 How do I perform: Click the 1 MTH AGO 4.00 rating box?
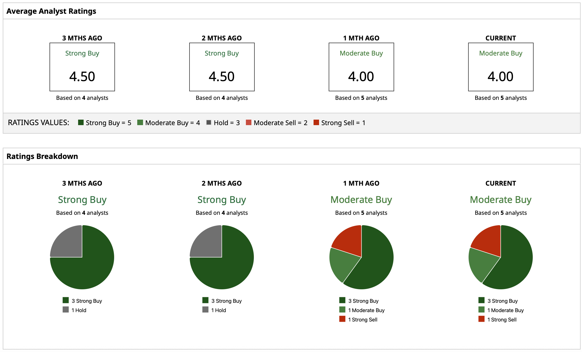point(361,67)
